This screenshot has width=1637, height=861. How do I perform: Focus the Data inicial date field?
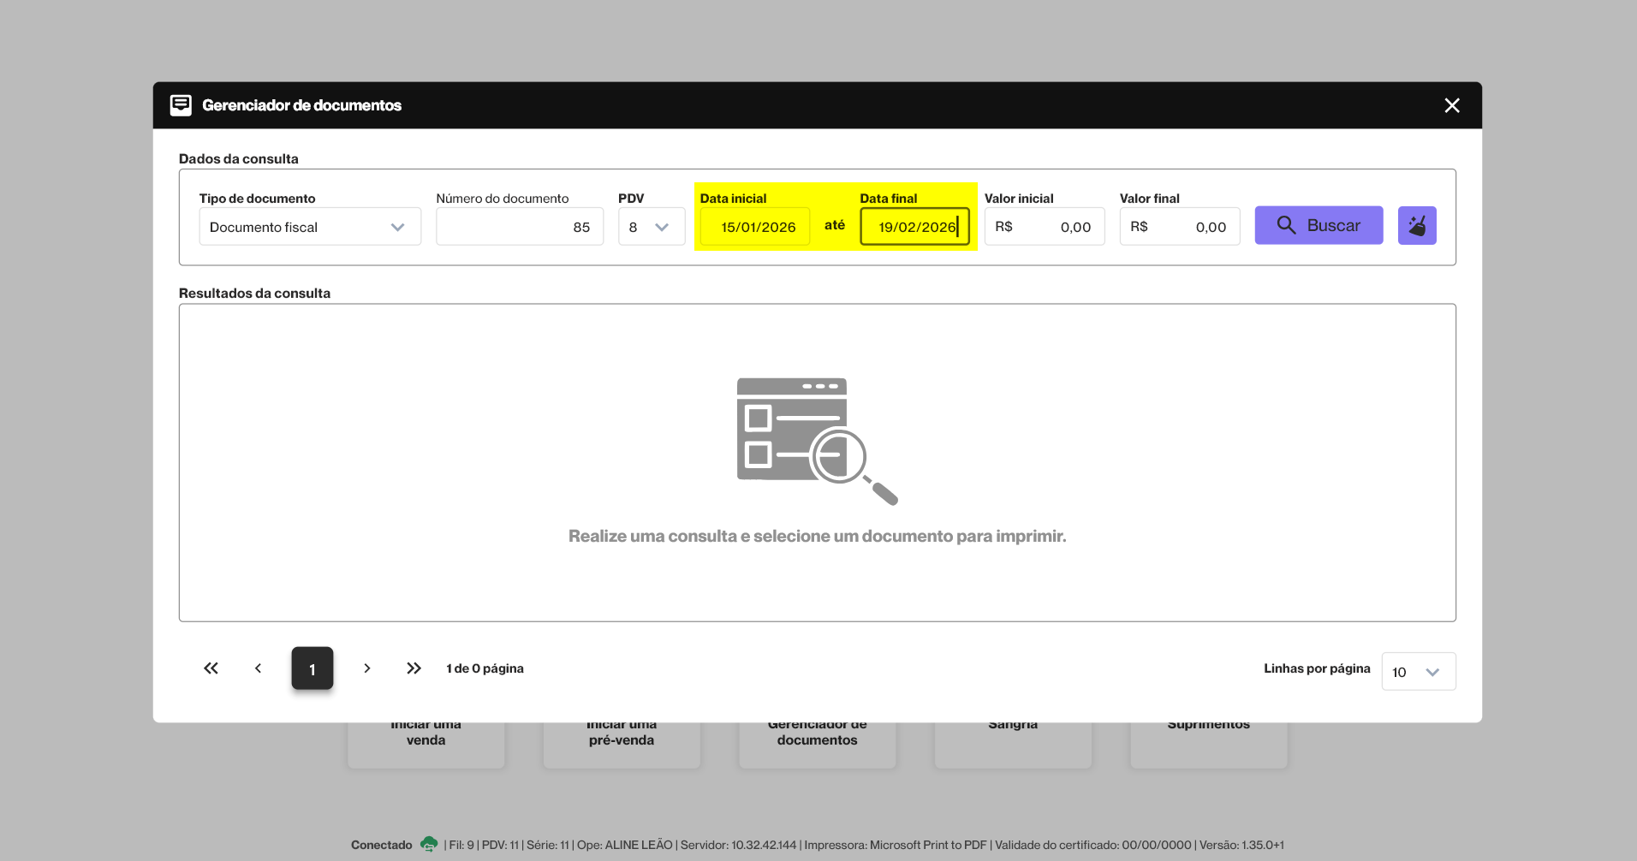(x=755, y=227)
